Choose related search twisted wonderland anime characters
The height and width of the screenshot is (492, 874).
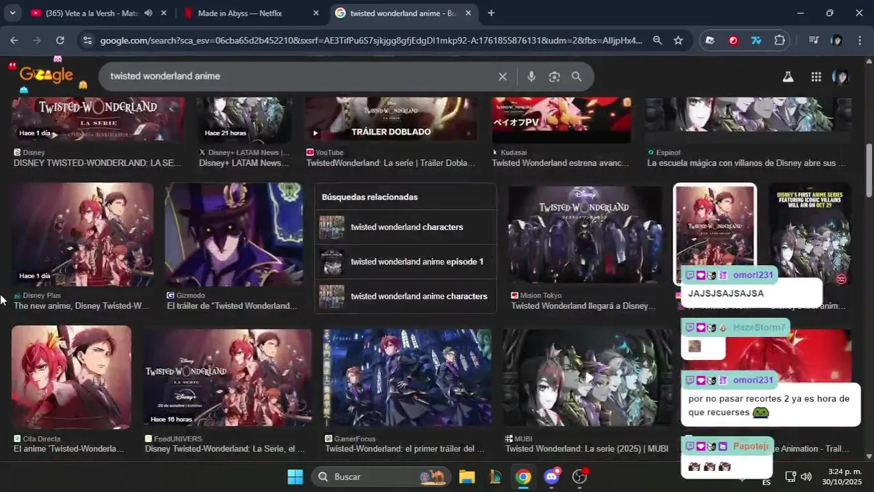(x=406, y=296)
